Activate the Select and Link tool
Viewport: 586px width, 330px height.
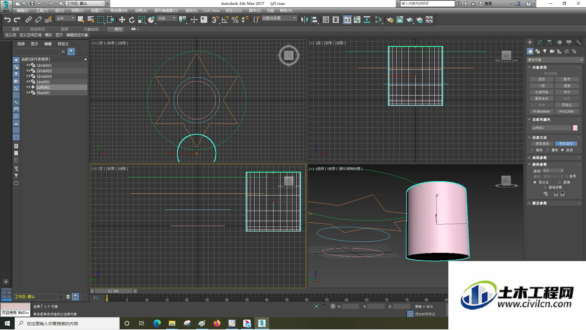28,20
